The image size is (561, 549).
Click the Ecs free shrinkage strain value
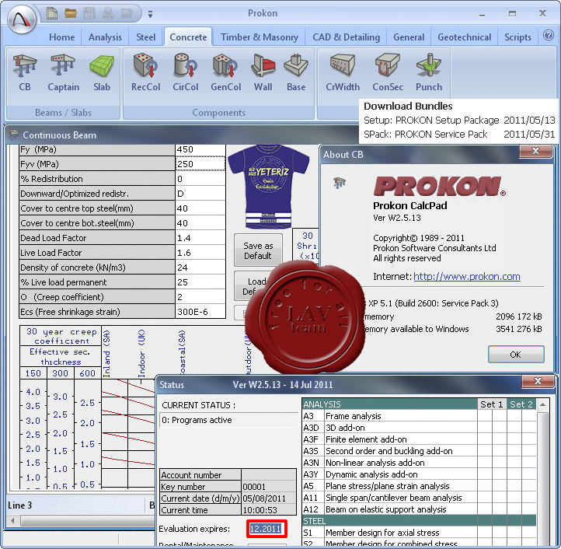pyautogui.click(x=200, y=312)
